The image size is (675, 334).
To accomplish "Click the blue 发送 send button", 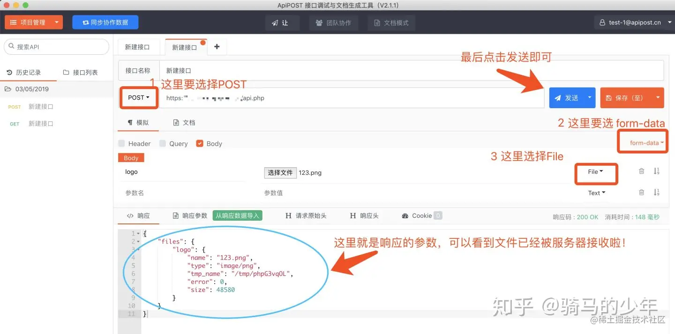I will [567, 98].
